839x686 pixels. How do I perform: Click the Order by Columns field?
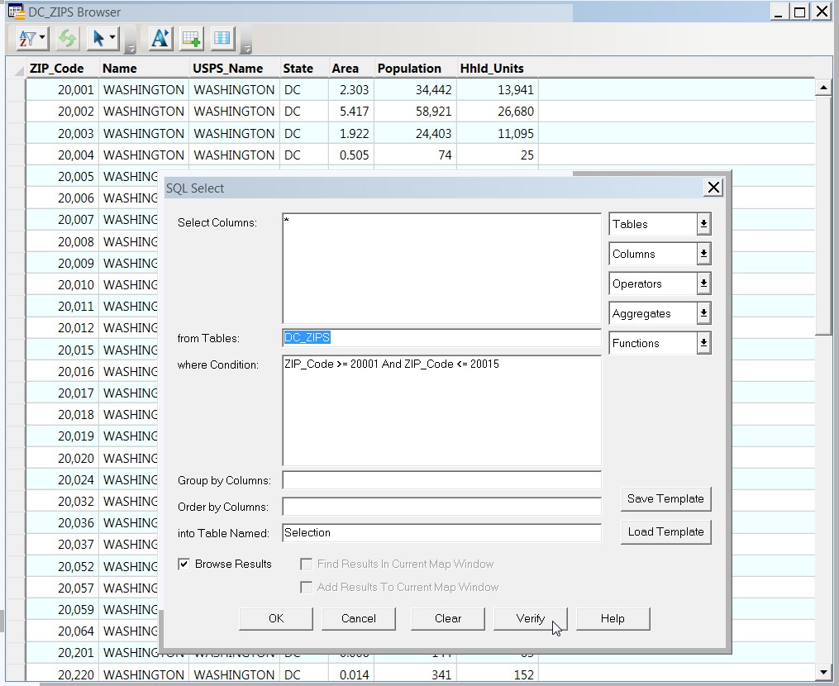click(441, 507)
